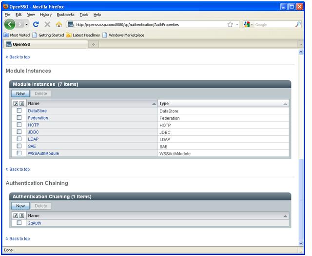
Task: Deselect all rows in Module Instances table
Action: click(x=22, y=103)
